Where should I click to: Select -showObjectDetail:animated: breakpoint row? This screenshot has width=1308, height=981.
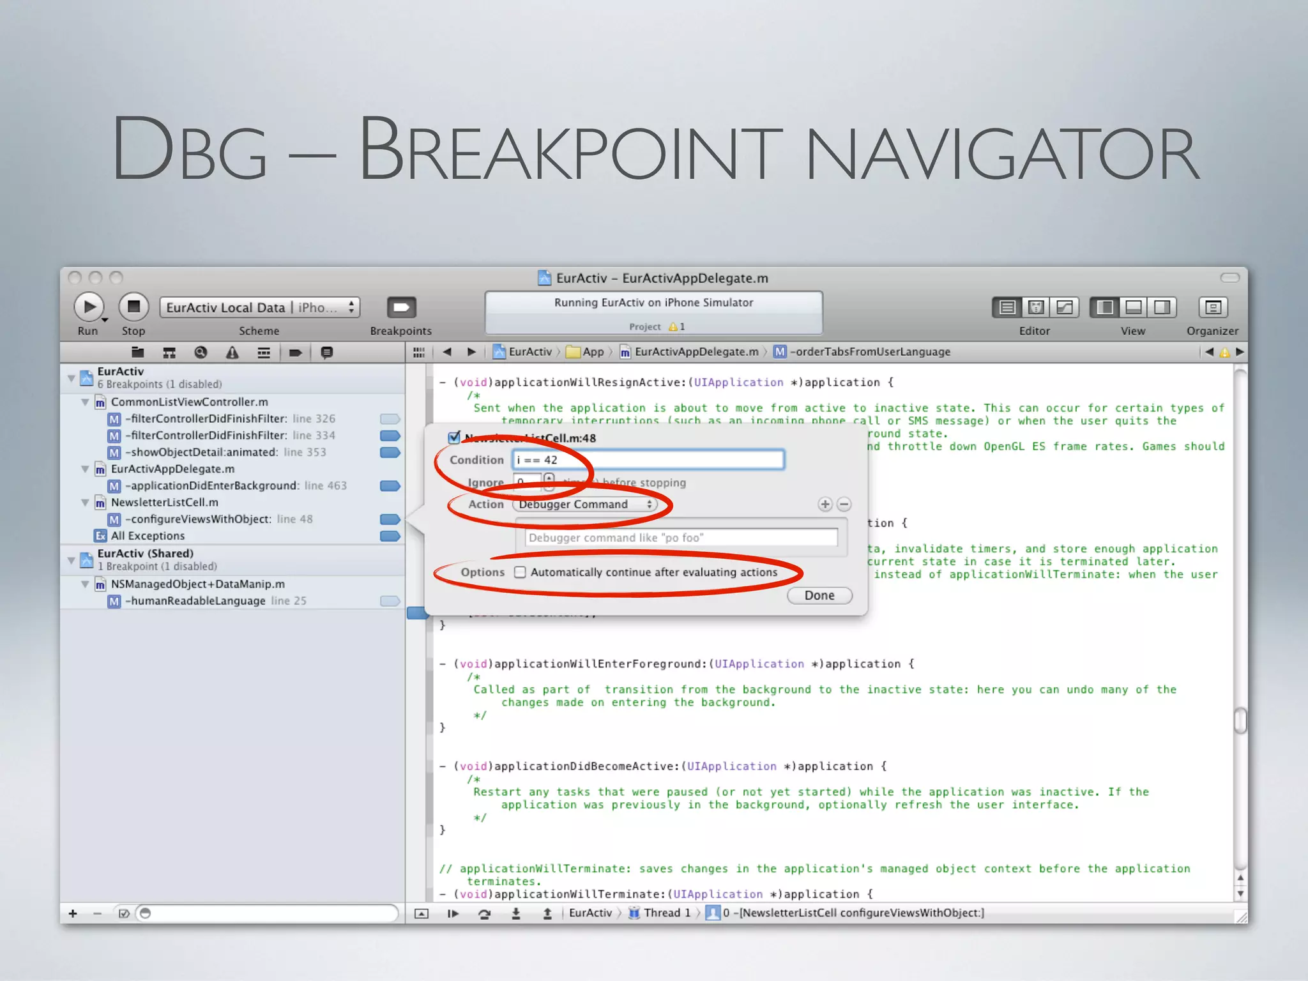(x=232, y=452)
